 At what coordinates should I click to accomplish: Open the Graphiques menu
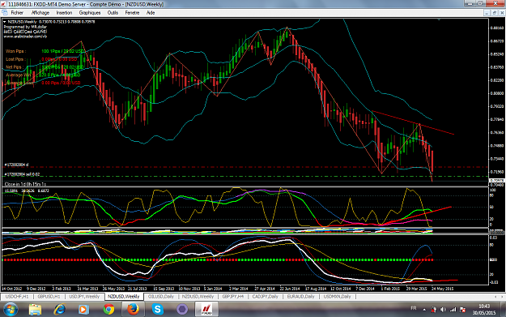(x=90, y=13)
